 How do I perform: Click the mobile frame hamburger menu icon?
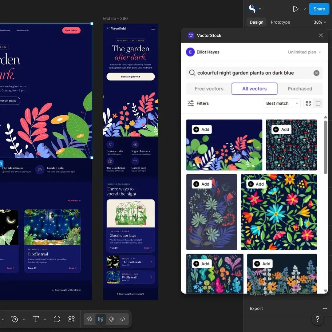pos(153,29)
